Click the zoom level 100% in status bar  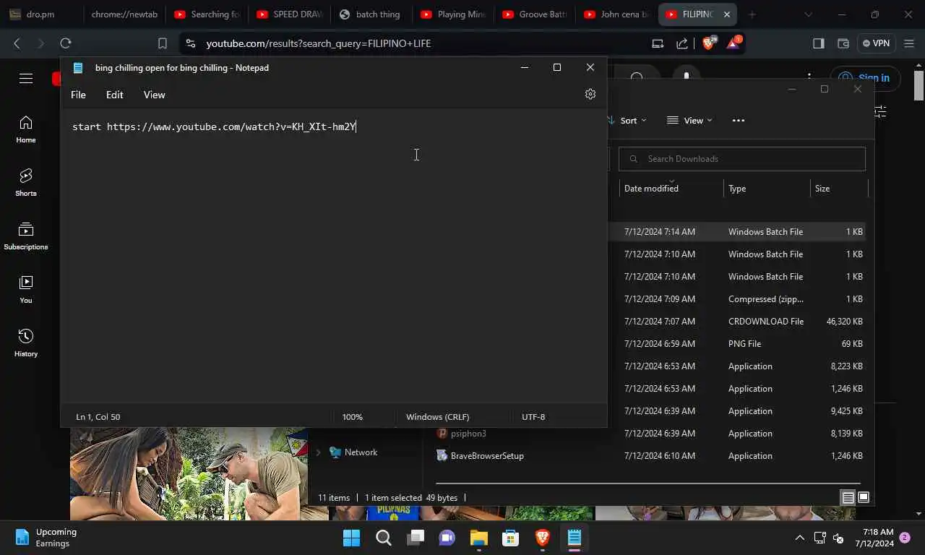tap(353, 417)
